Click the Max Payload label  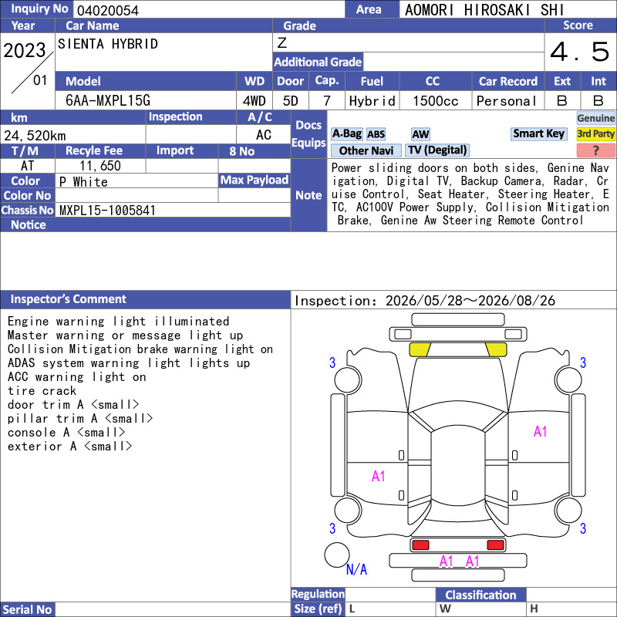coord(255,180)
